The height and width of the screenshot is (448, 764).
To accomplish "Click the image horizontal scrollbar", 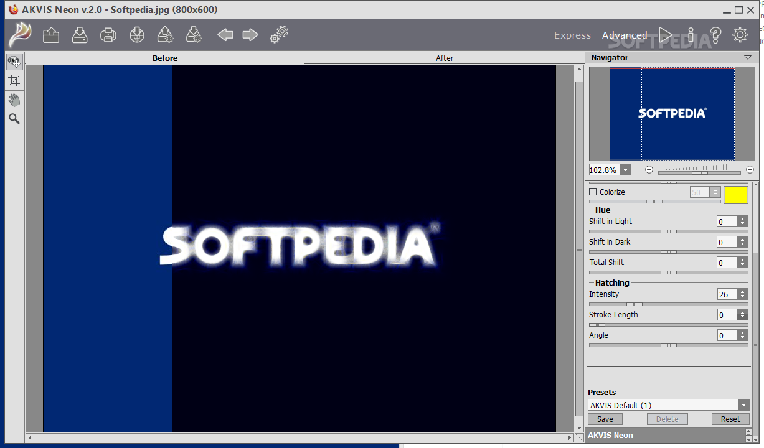I will [300, 438].
